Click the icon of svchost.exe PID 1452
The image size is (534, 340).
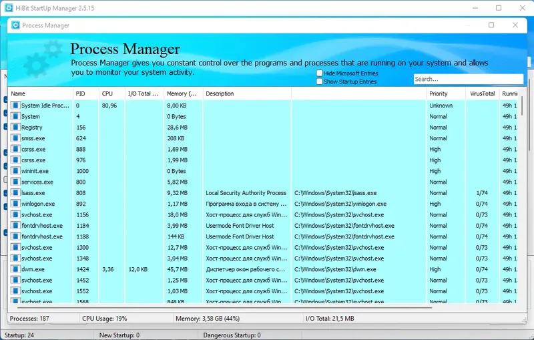point(15,280)
